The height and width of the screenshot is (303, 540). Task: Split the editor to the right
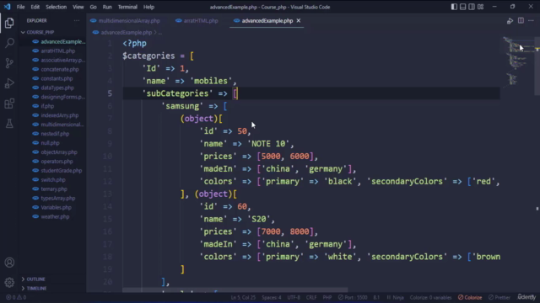click(x=521, y=20)
